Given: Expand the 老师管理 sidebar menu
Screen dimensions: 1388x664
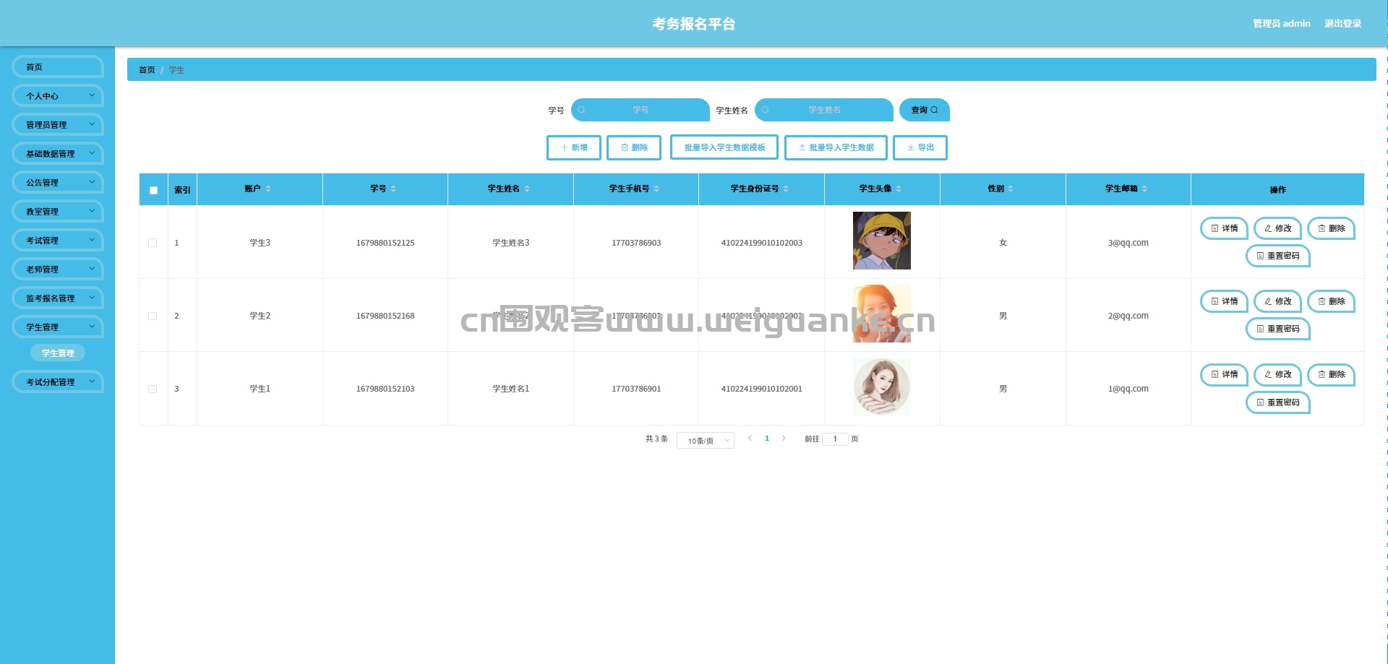Looking at the screenshot, I should (58, 269).
